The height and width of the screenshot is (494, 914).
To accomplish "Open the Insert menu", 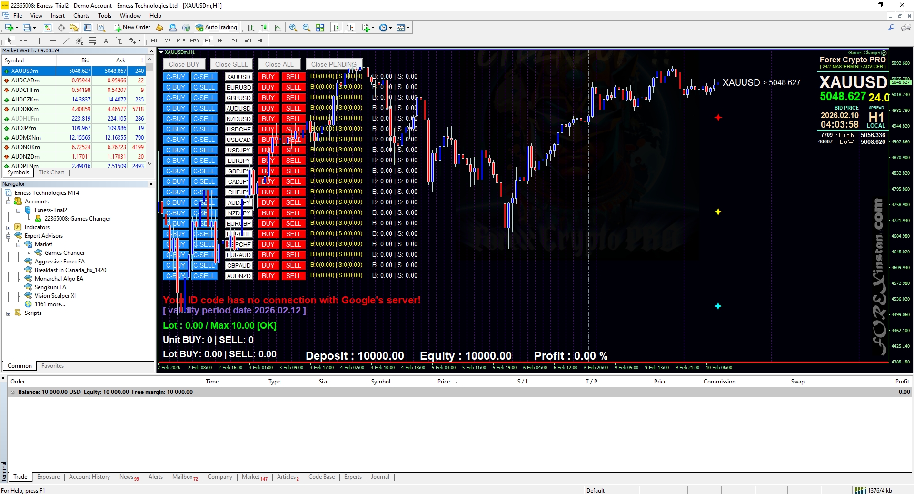I will 58,16.
